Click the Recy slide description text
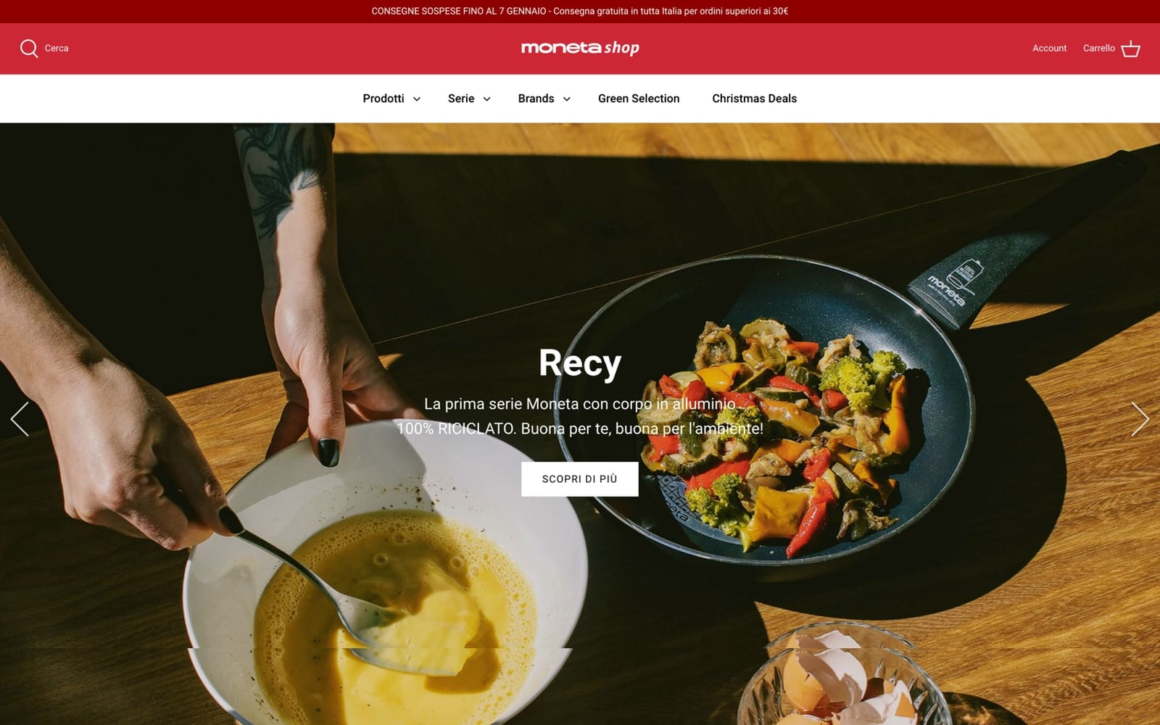 coord(580,416)
